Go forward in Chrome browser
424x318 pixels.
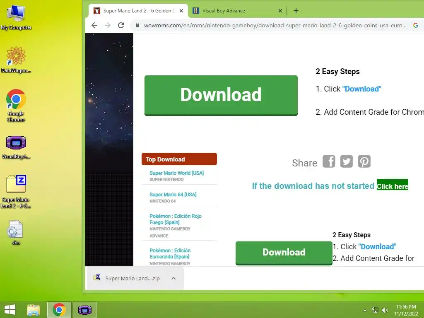click(108, 25)
